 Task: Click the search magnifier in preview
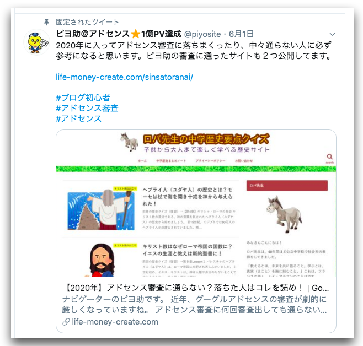[330, 156]
